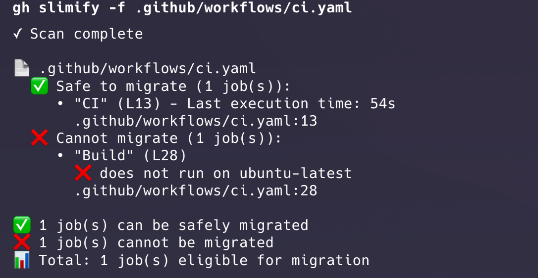The height and width of the screenshot is (278, 538).
Task: Click the does not run on ubuntu-latest message
Action: tap(226, 173)
